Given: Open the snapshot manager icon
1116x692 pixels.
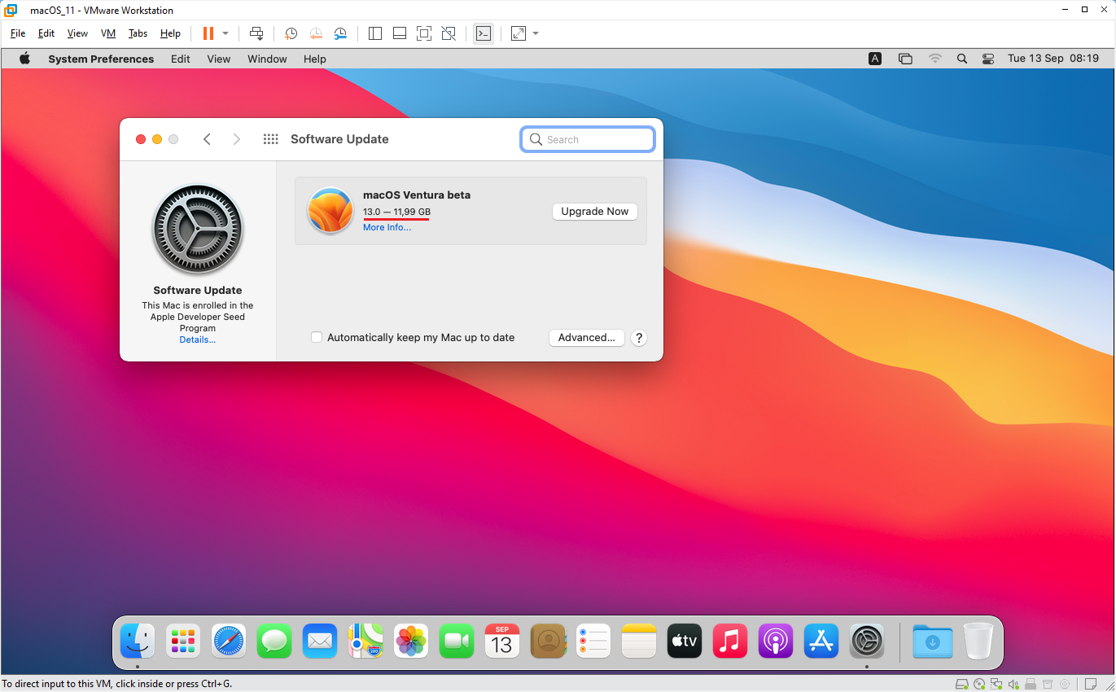Looking at the screenshot, I should point(341,33).
